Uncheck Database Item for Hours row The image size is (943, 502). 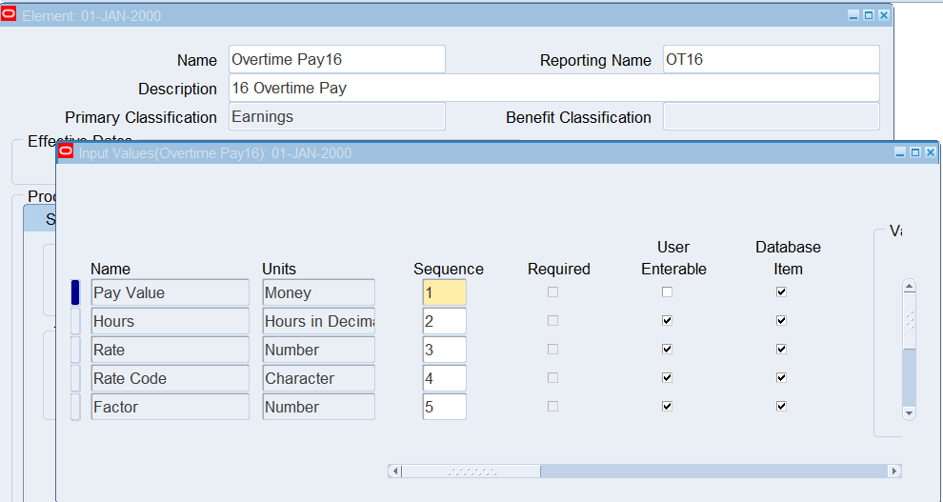coord(781,321)
